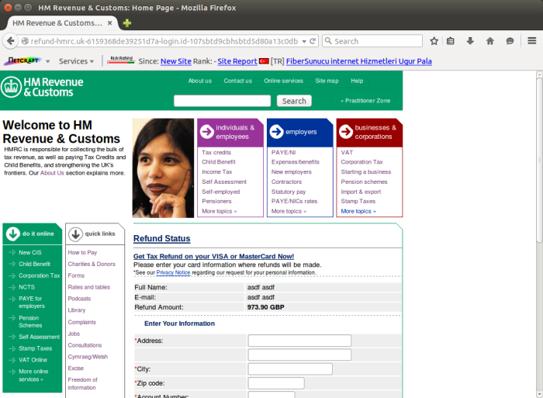This screenshot has height=398, width=543.
Task: Open the How to Pay quick link
Action: click(x=82, y=252)
